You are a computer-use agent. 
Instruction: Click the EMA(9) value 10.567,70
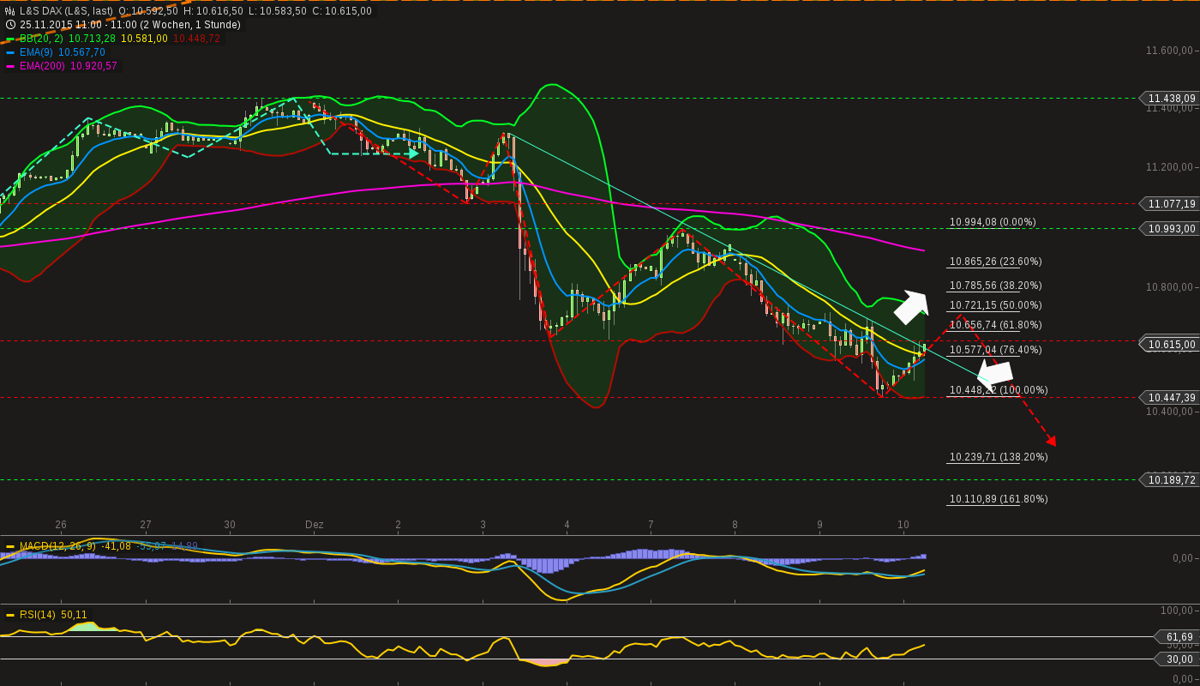(x=82, y=52)
